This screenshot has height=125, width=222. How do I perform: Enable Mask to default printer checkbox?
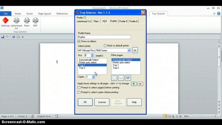point(105,45)
